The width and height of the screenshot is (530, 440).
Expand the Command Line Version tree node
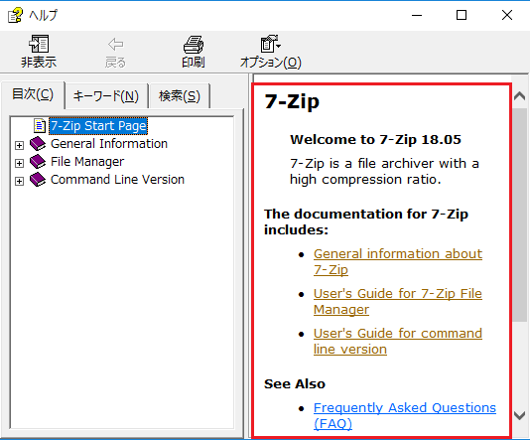(19, 182)
